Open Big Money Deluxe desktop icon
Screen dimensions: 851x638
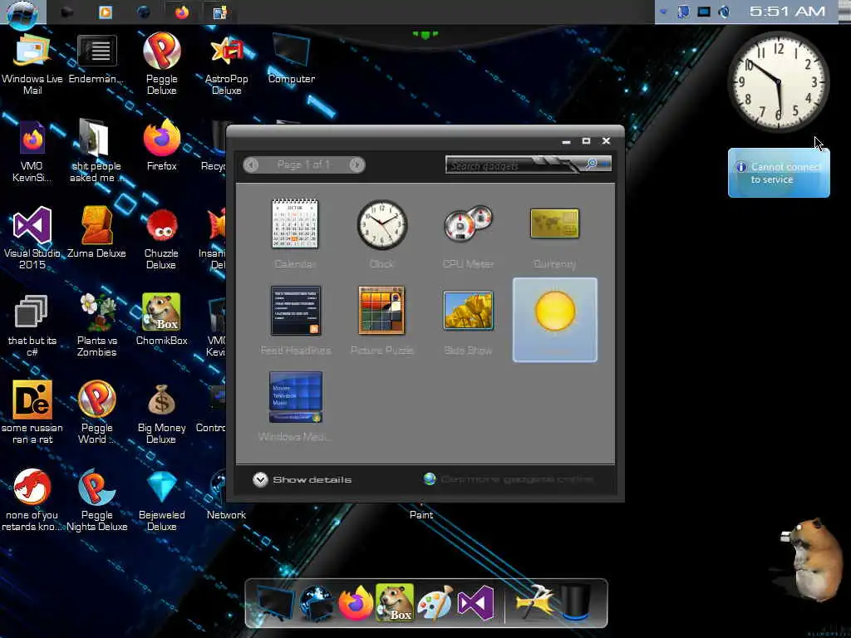click(x=161, y=414)
